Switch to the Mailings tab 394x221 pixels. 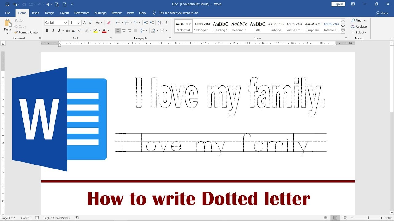click(100, 13)
